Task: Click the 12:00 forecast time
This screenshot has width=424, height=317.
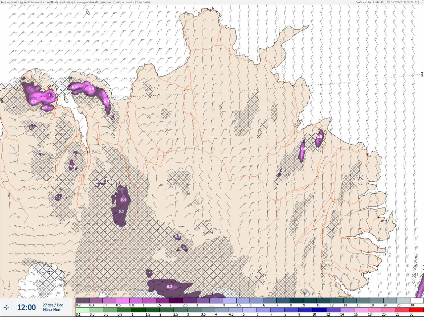Action: coord(26,307)
